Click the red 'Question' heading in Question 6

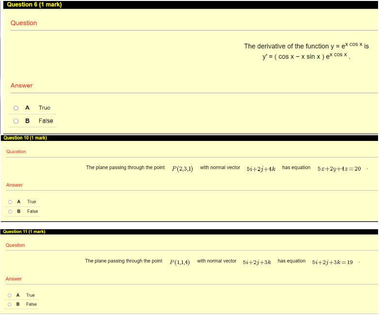(24, 23)
